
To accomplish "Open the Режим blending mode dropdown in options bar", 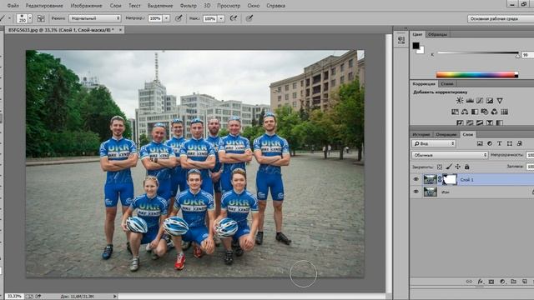I will click(95, 18).
